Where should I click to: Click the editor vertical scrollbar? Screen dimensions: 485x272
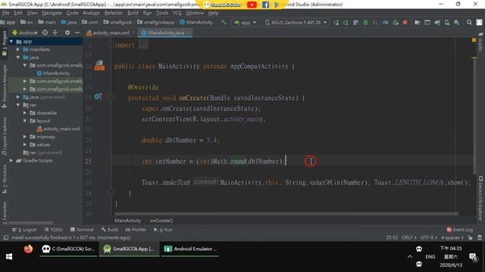click(474, 116)
